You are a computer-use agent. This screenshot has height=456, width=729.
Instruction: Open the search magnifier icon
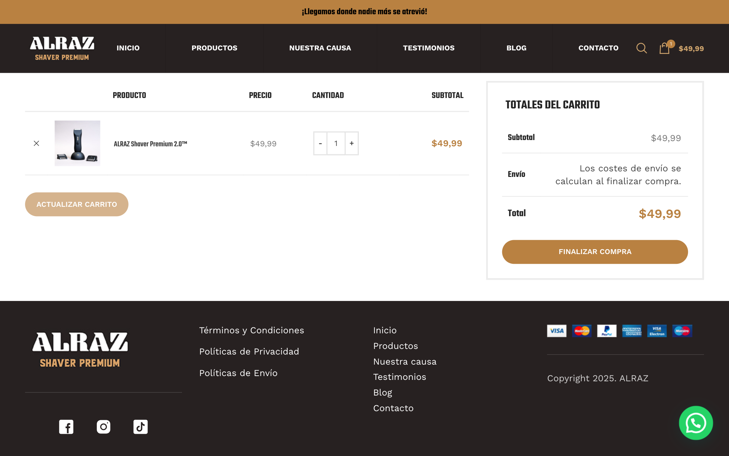click(641, 48)
